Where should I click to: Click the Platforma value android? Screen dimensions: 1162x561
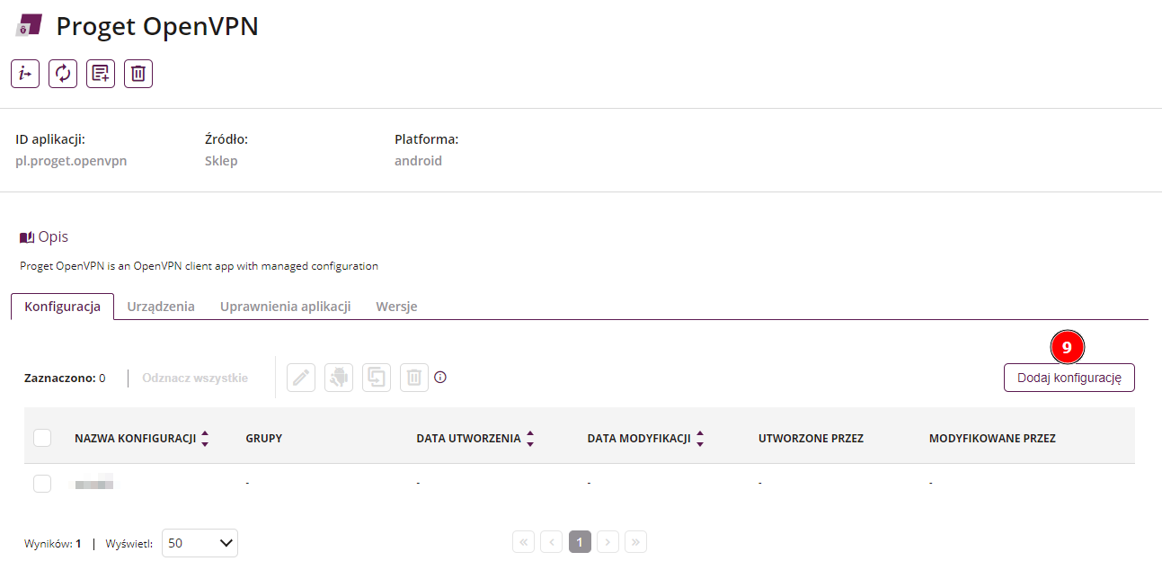pyautogui.click(x=418, y=161)
